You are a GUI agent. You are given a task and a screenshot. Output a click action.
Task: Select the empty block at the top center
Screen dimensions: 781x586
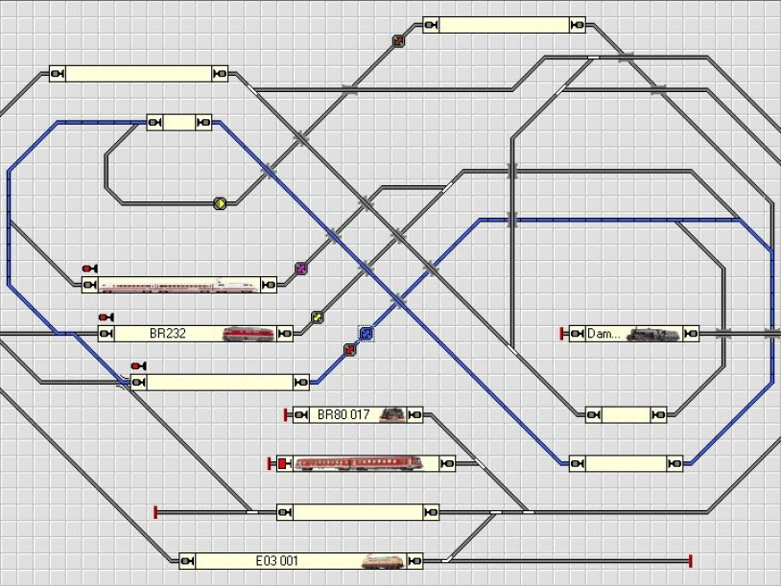pyautogui.click(x=504, y=25)
